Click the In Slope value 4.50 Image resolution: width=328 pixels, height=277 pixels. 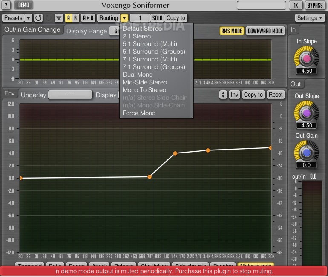306,71
